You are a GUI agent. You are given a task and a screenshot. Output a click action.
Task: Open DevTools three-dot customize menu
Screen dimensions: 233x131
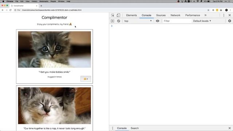point(224,15)
